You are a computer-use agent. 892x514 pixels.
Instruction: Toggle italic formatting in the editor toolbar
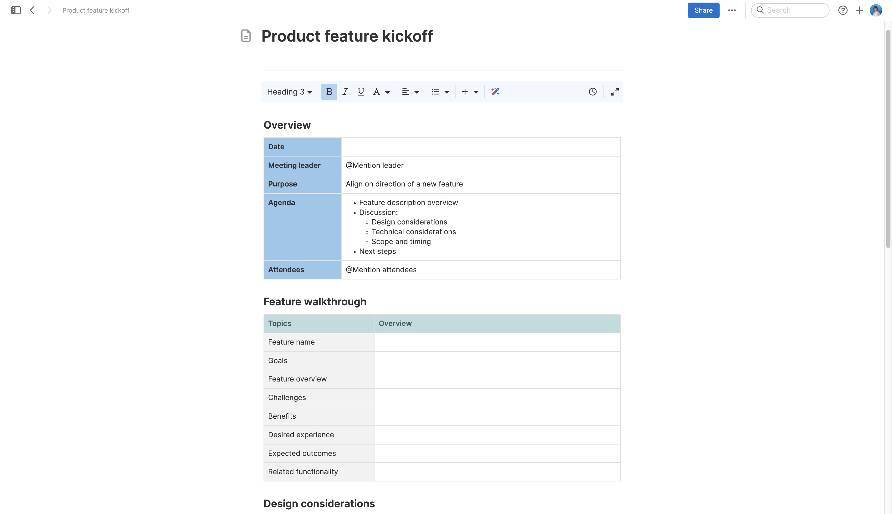345,91
